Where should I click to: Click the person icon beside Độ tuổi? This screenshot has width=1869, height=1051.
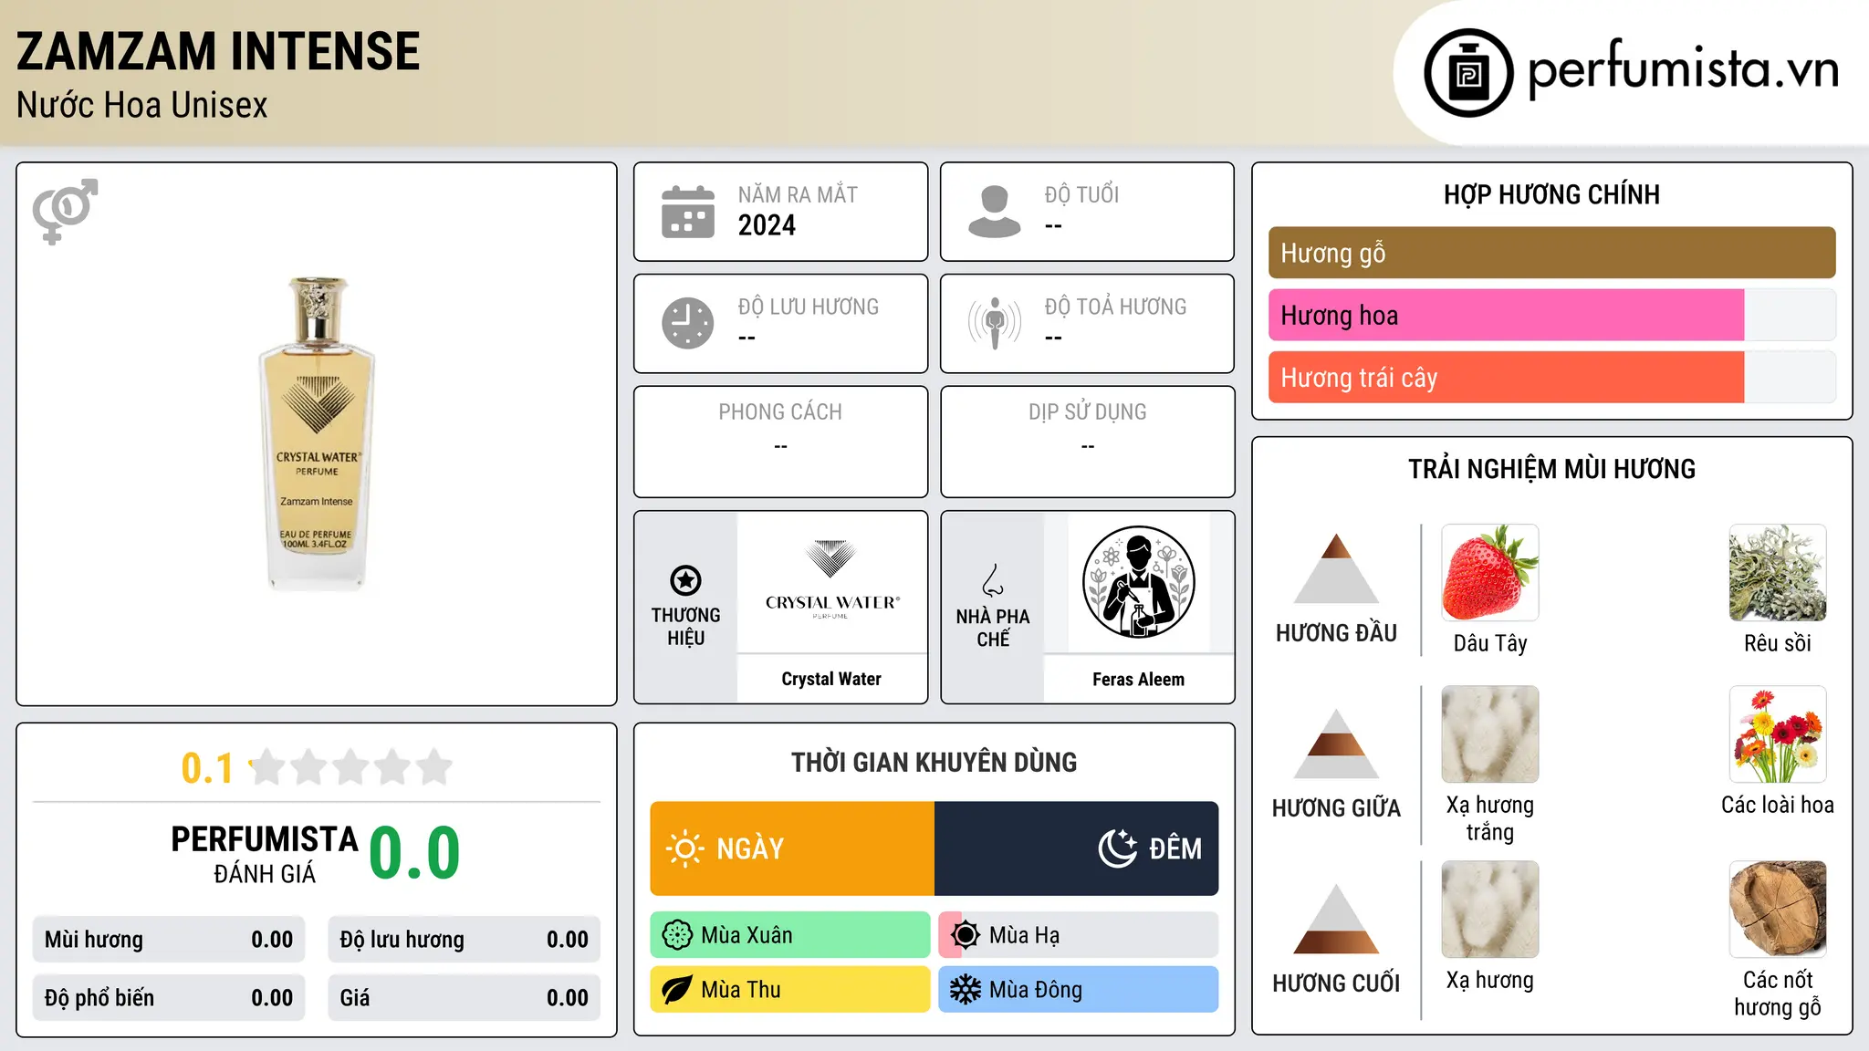(x=995, y=212)
